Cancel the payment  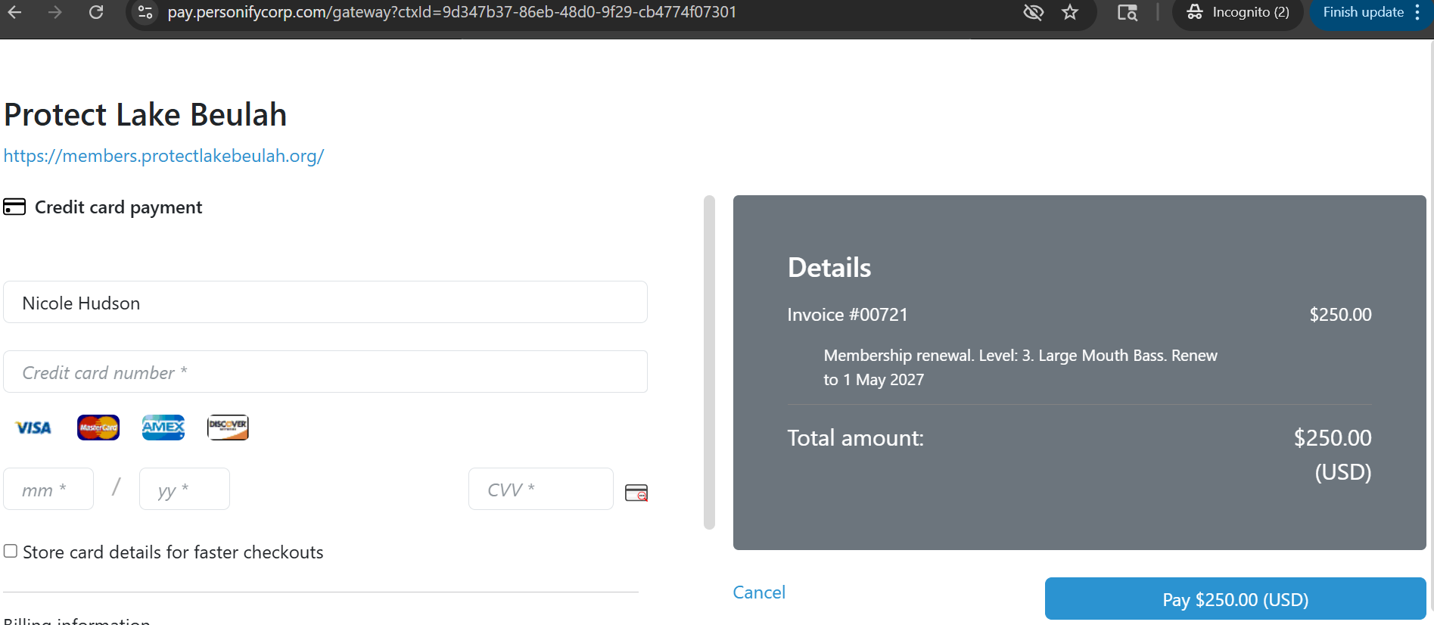point(759,592)
